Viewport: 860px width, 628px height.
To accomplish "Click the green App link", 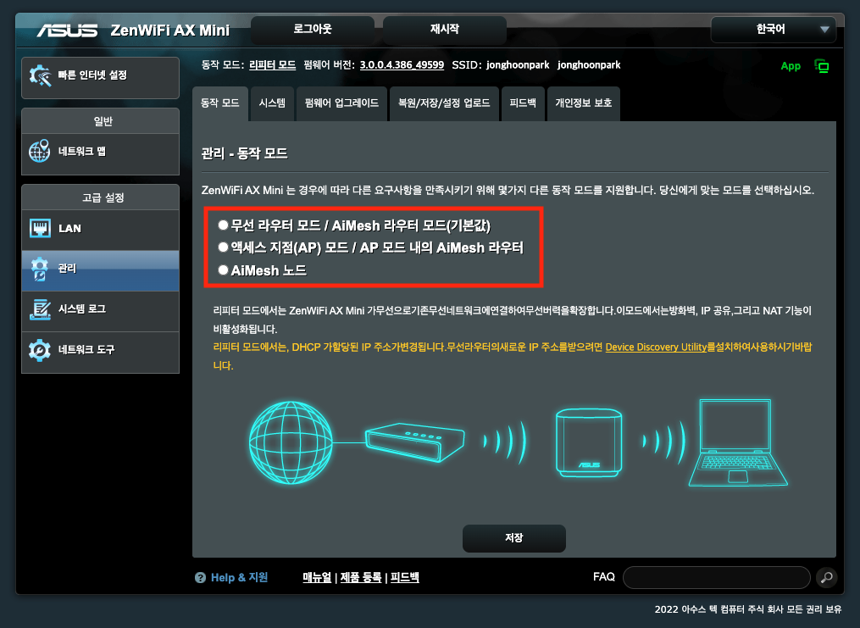I will [791, 66].
